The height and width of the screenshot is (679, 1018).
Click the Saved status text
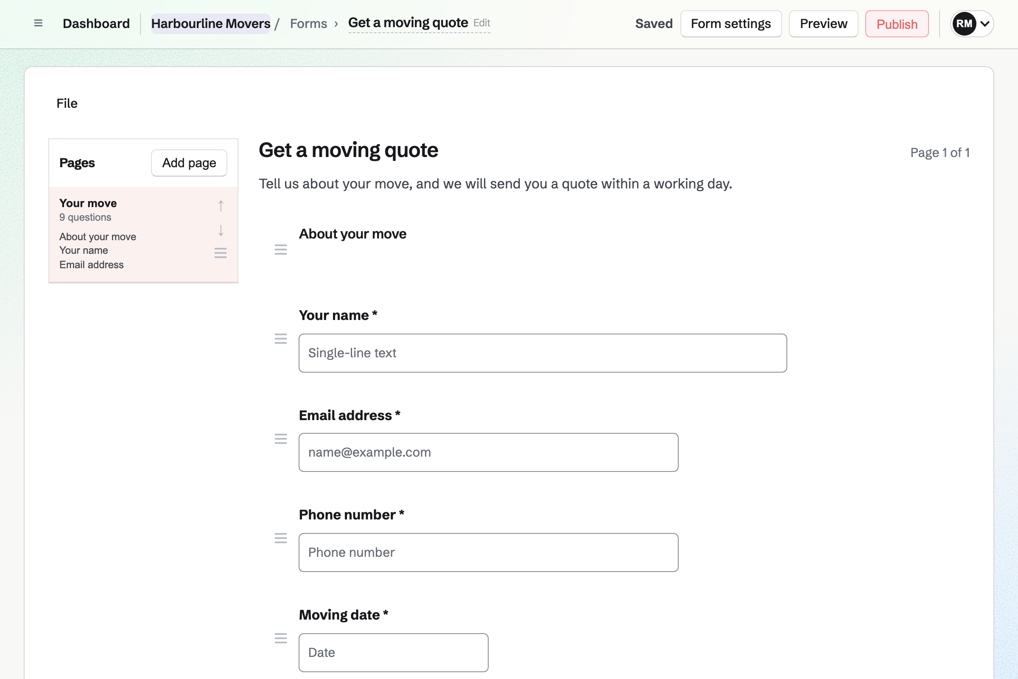coord(654,23)
